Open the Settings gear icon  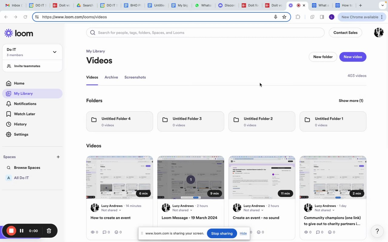(8, 135)
